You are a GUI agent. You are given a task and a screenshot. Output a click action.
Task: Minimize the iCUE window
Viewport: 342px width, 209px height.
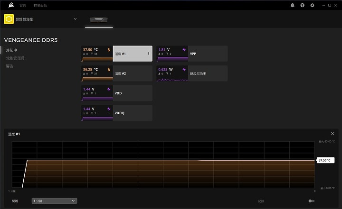[323, 5]
